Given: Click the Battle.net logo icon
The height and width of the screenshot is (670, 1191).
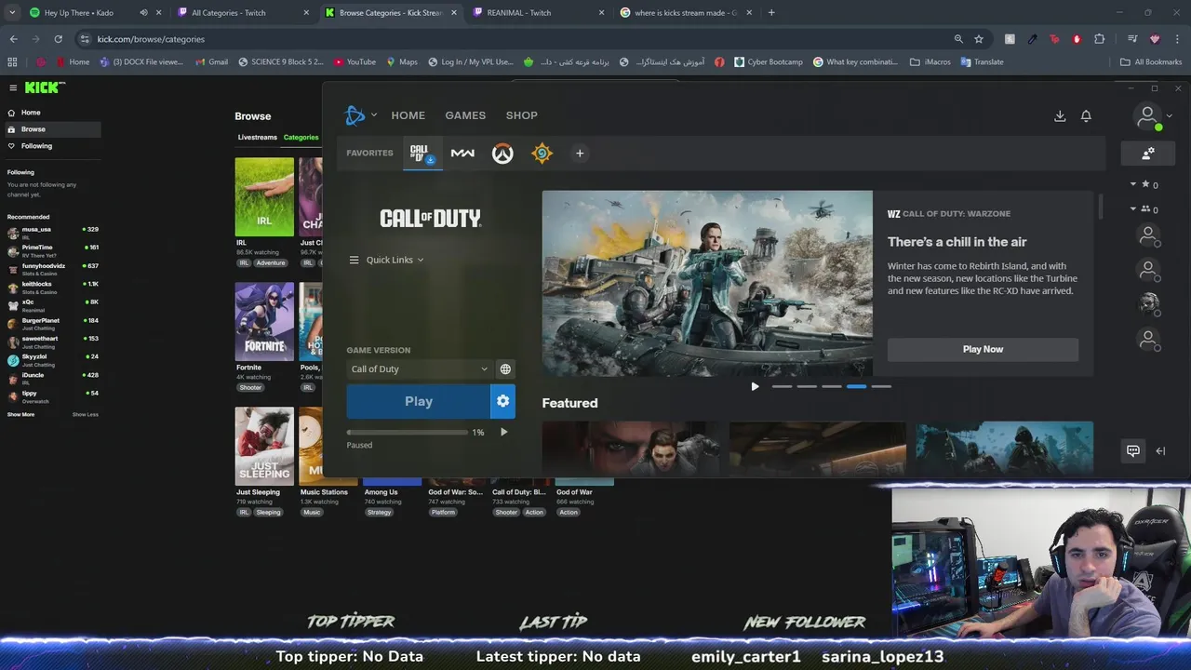Looking at the screenshot, I should tap(355, 115).
